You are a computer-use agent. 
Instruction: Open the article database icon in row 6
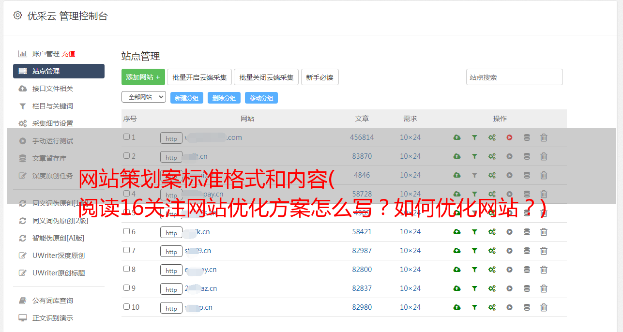tap(527, 232)
